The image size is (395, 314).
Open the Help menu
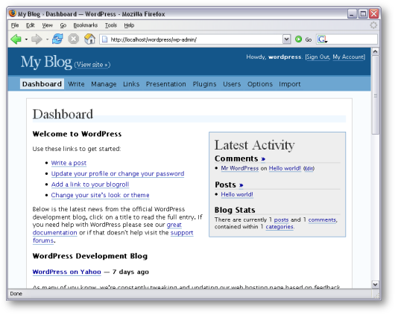[x=129, y=25]
